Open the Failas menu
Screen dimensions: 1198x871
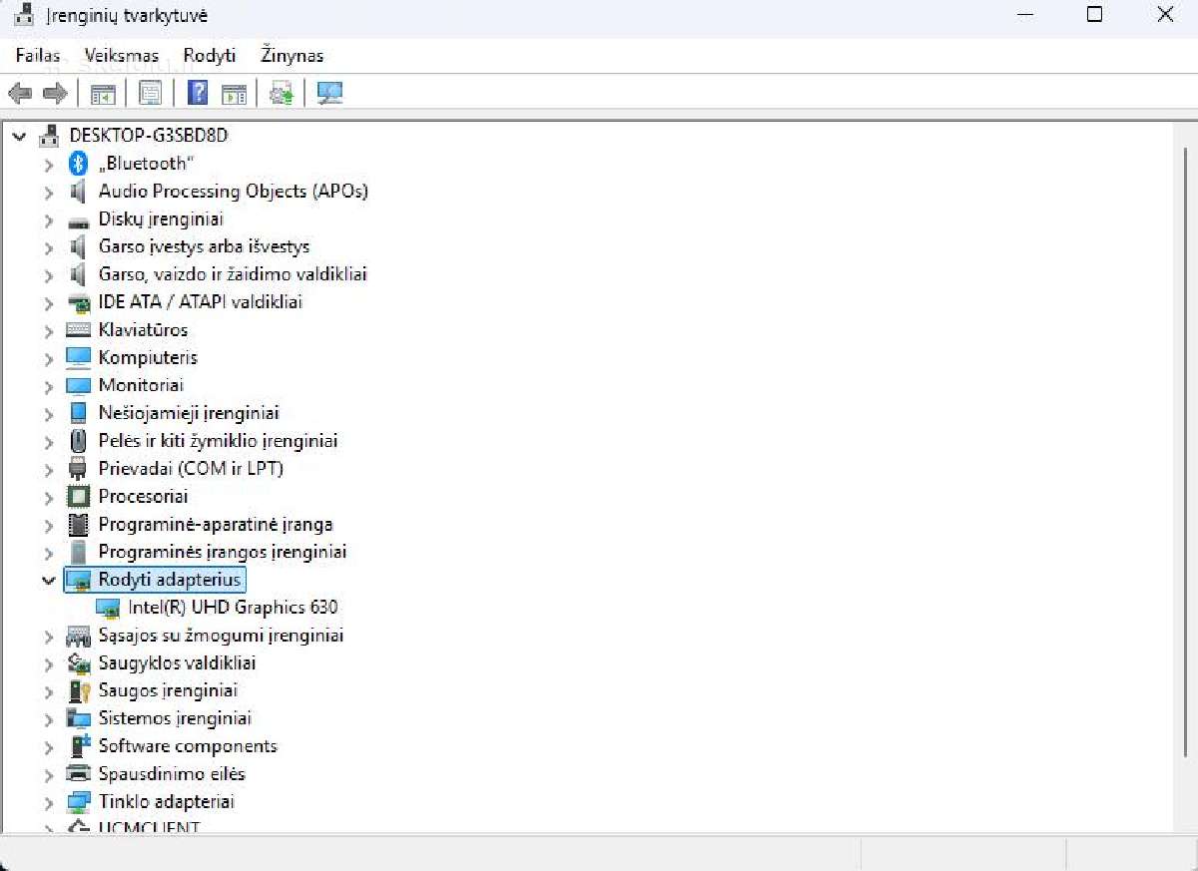[x=38, y=56]
